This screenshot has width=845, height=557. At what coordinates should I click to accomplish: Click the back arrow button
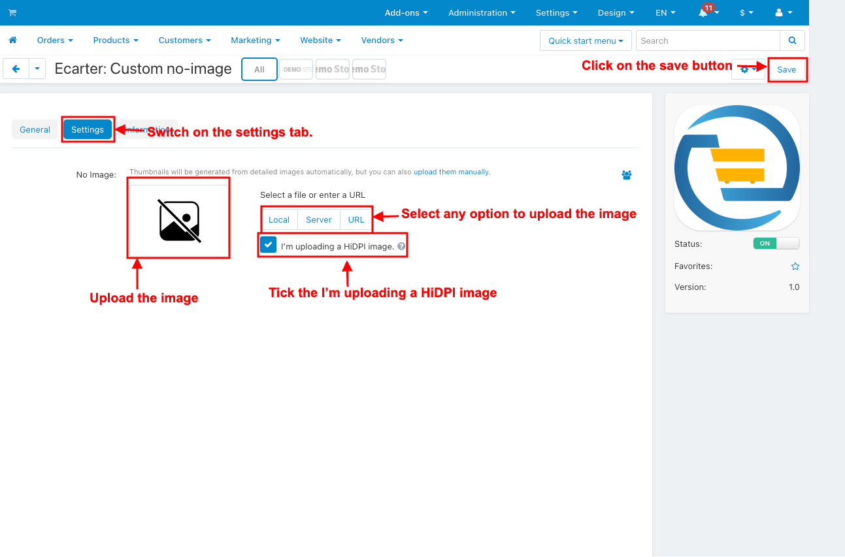click(x=16, y=69)
